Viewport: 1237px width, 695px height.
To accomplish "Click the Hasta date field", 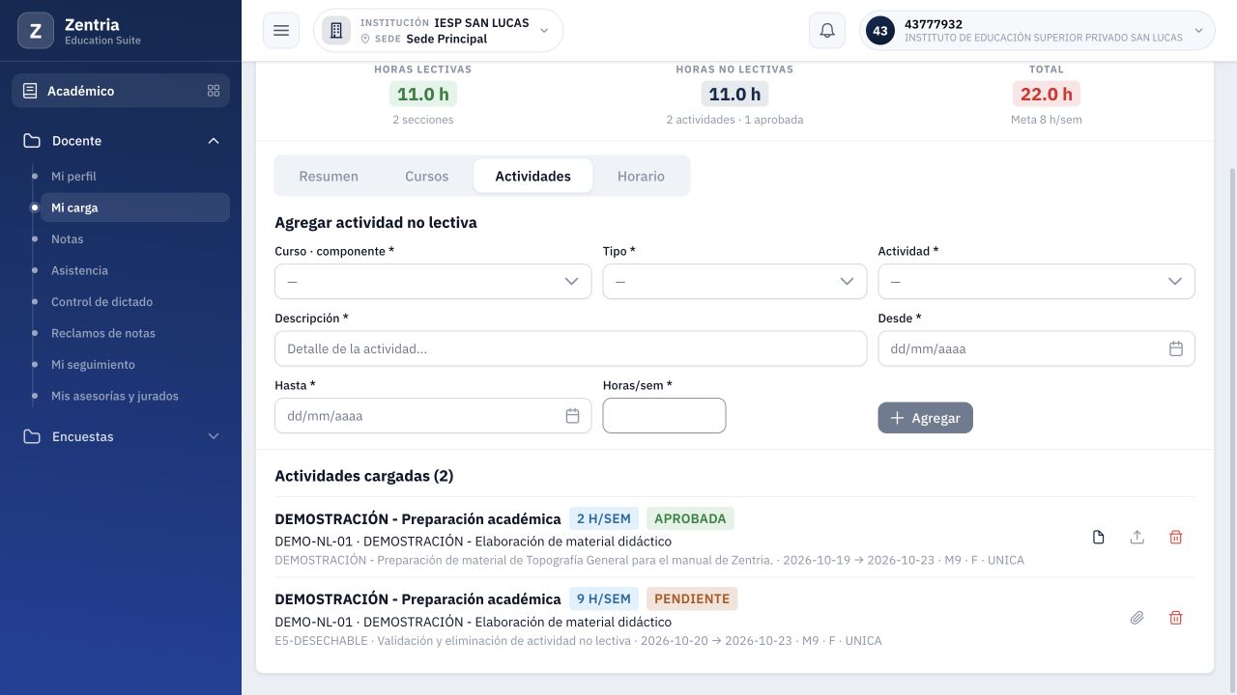I will 433,416.
